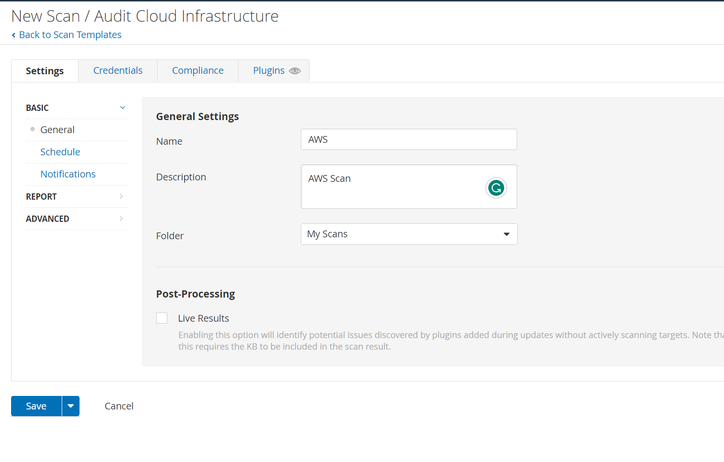The width and height of the screenshot is (724, 462).
Task: Open the Plugins tab
Action: click(268, 70)
